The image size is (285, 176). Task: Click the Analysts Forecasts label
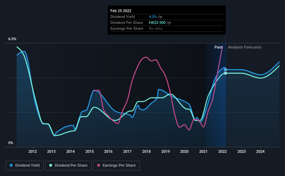click(245, 47)
